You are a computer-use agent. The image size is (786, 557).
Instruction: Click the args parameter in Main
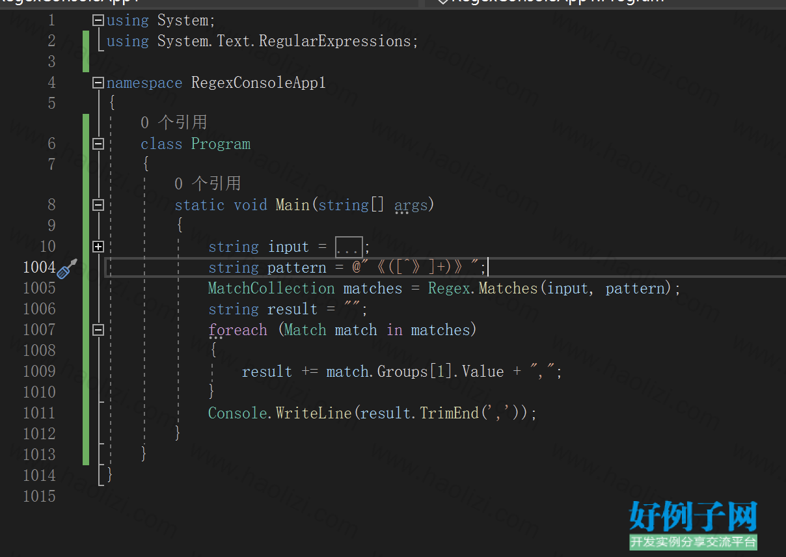tap(411, 206)
